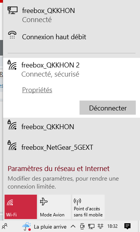Image resolution: width=140 pixels, height=232 pixels.
Task: Open the People icon on the taskbar
Action: [x=5, y=226]
